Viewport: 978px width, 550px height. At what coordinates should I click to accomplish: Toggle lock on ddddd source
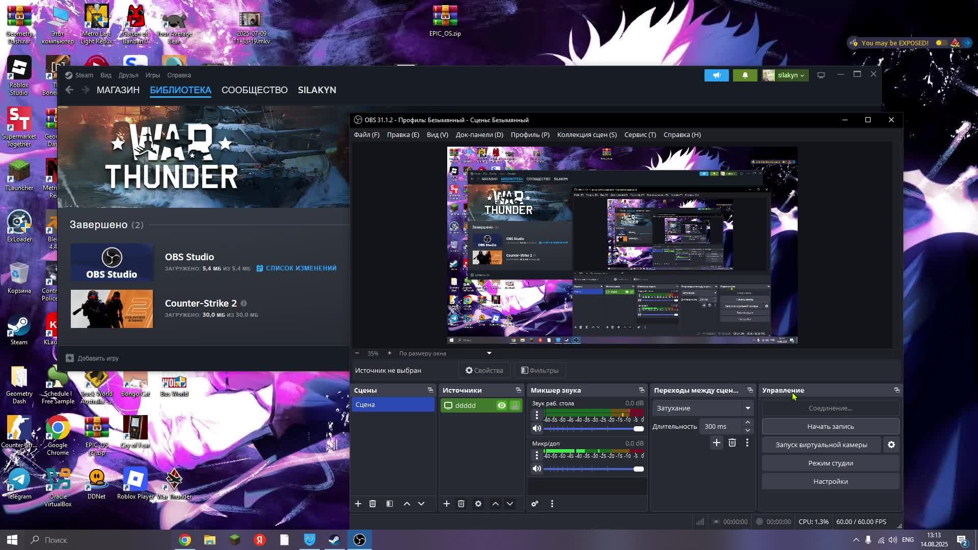click(515, 405)
